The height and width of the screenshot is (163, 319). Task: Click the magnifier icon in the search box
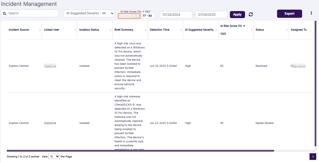coord(5,13)
